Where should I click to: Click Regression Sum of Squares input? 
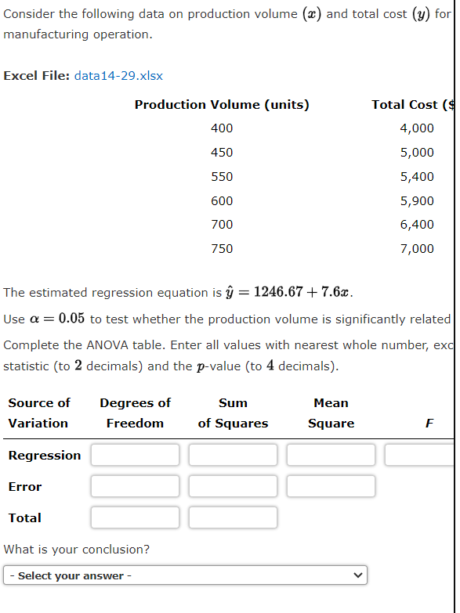pyautogui.click(x=233, y=455)
